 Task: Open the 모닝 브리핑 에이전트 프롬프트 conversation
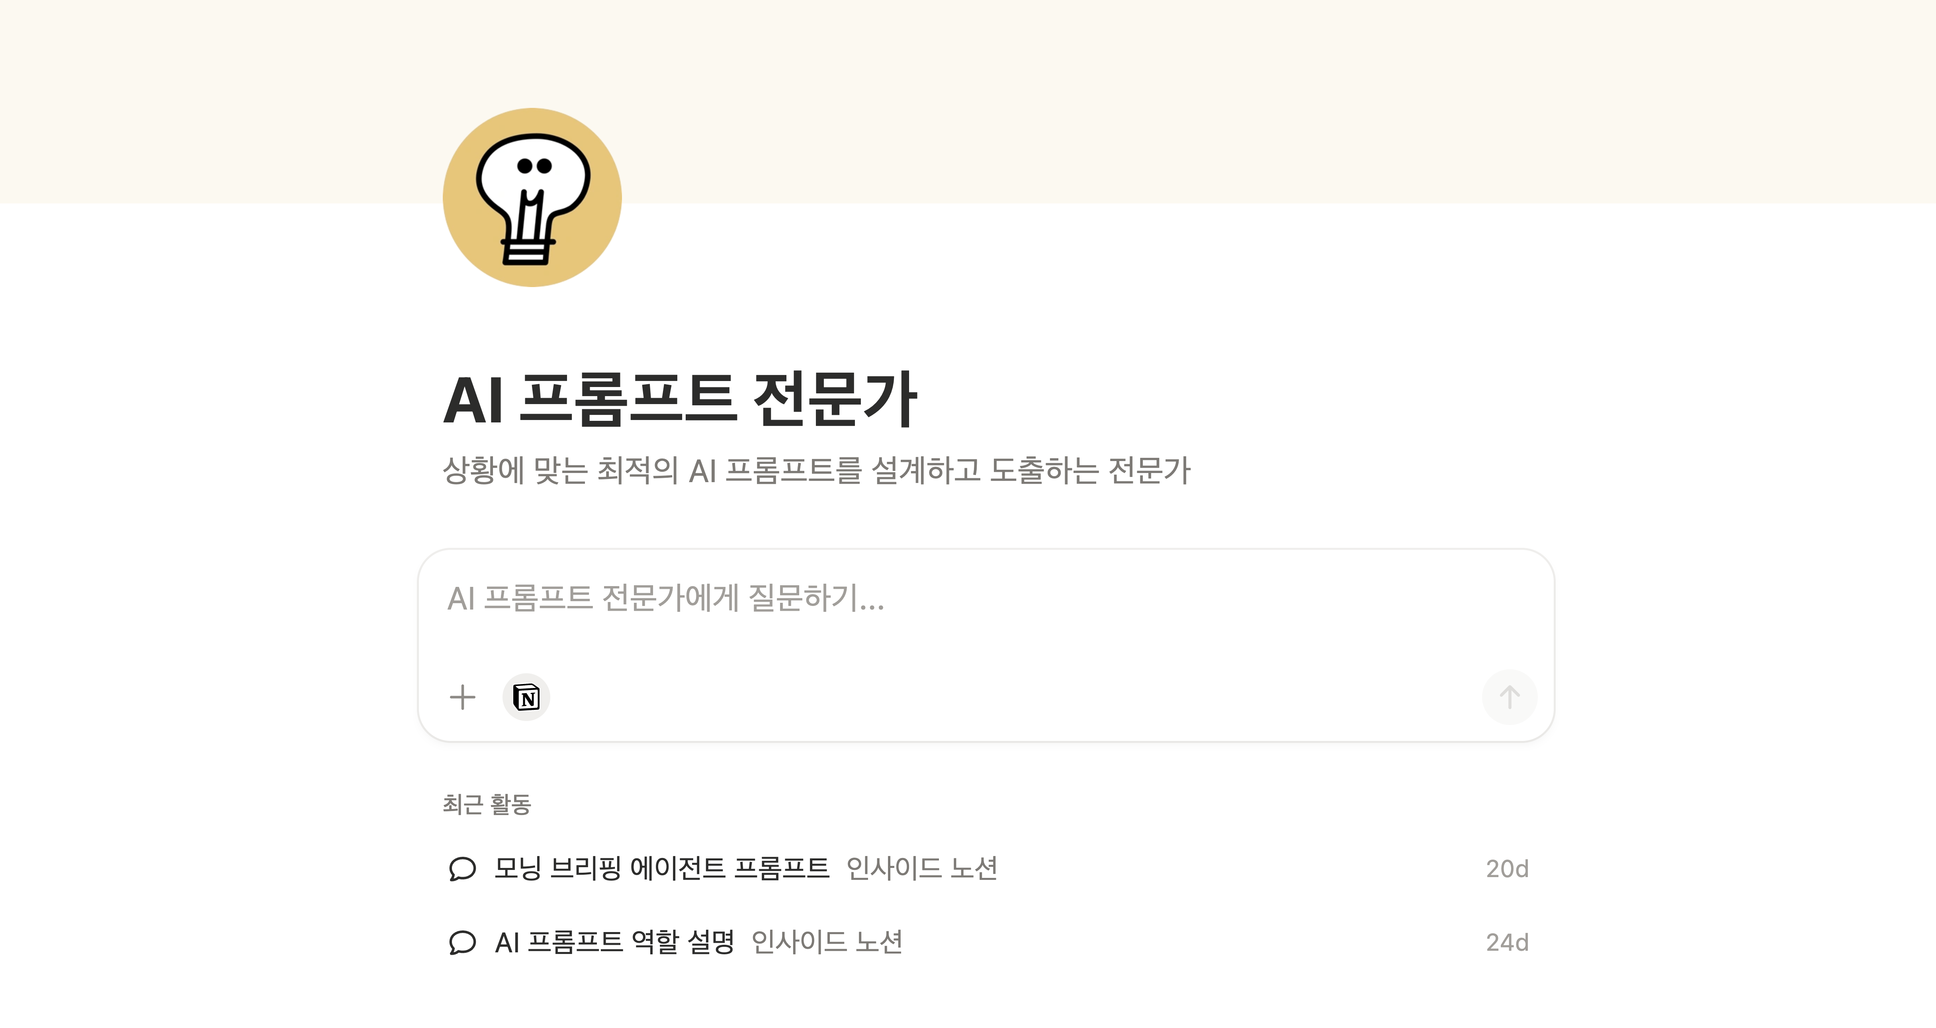(661, 868)
